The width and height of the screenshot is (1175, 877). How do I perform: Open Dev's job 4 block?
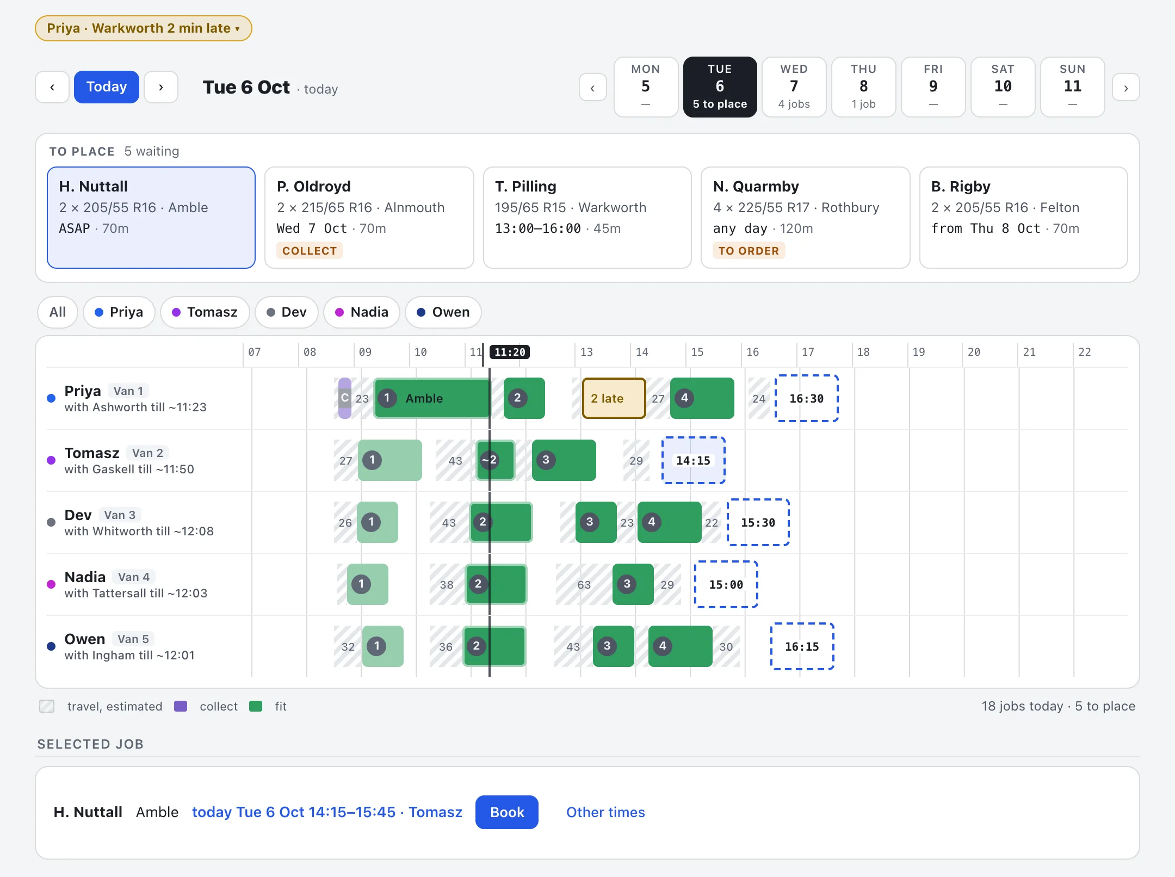[x=670, y=522]
